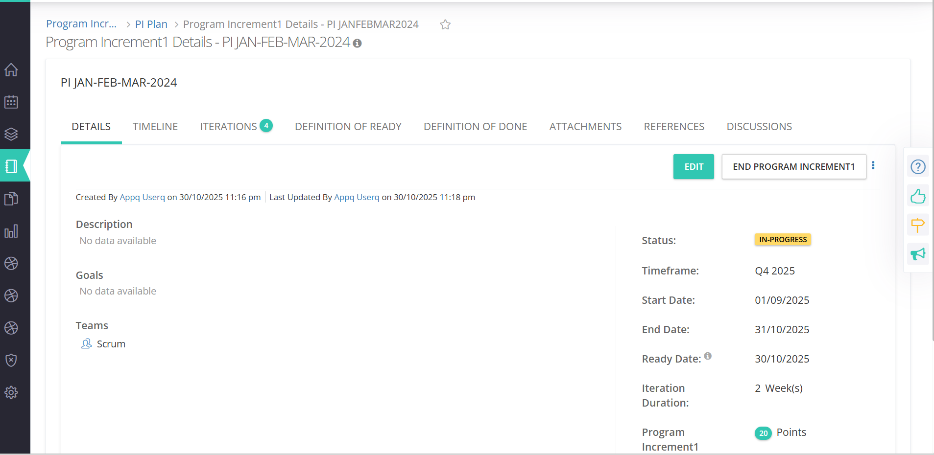Viewport: 934px width, 455px height.
Task: Click the shield icon in the sidebar
Action: [11, 360]
